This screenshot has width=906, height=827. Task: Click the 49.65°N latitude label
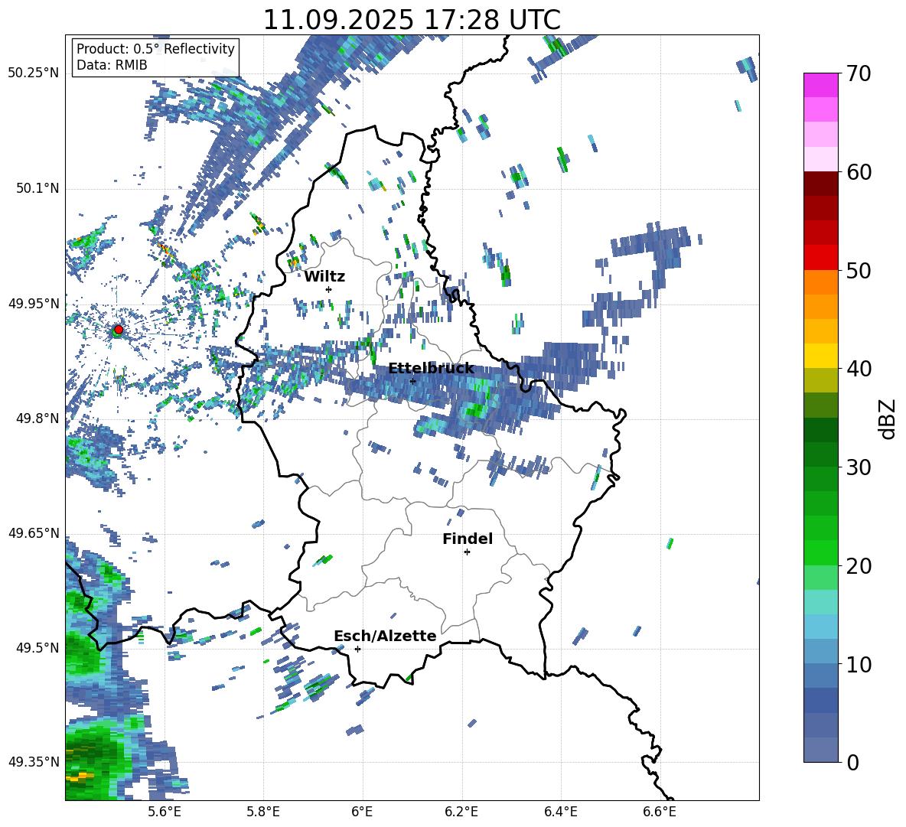point(34,533)
